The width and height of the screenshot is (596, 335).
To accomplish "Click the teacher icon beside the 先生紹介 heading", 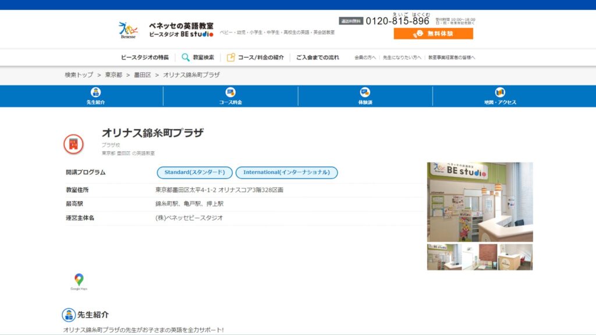I will pos(69,315).
